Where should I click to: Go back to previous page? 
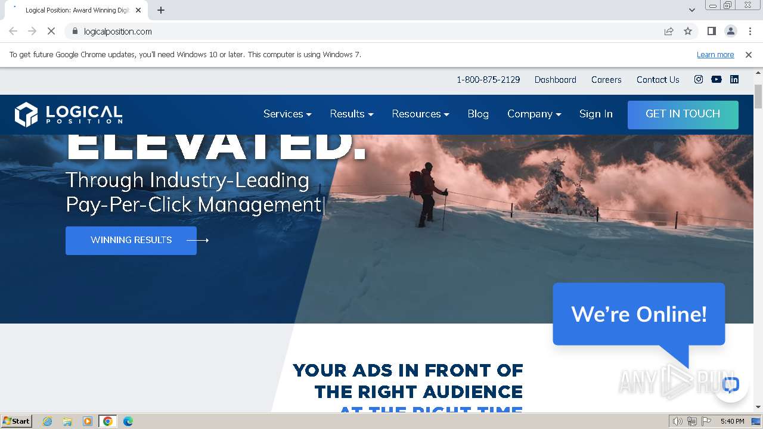pos(13,31)
